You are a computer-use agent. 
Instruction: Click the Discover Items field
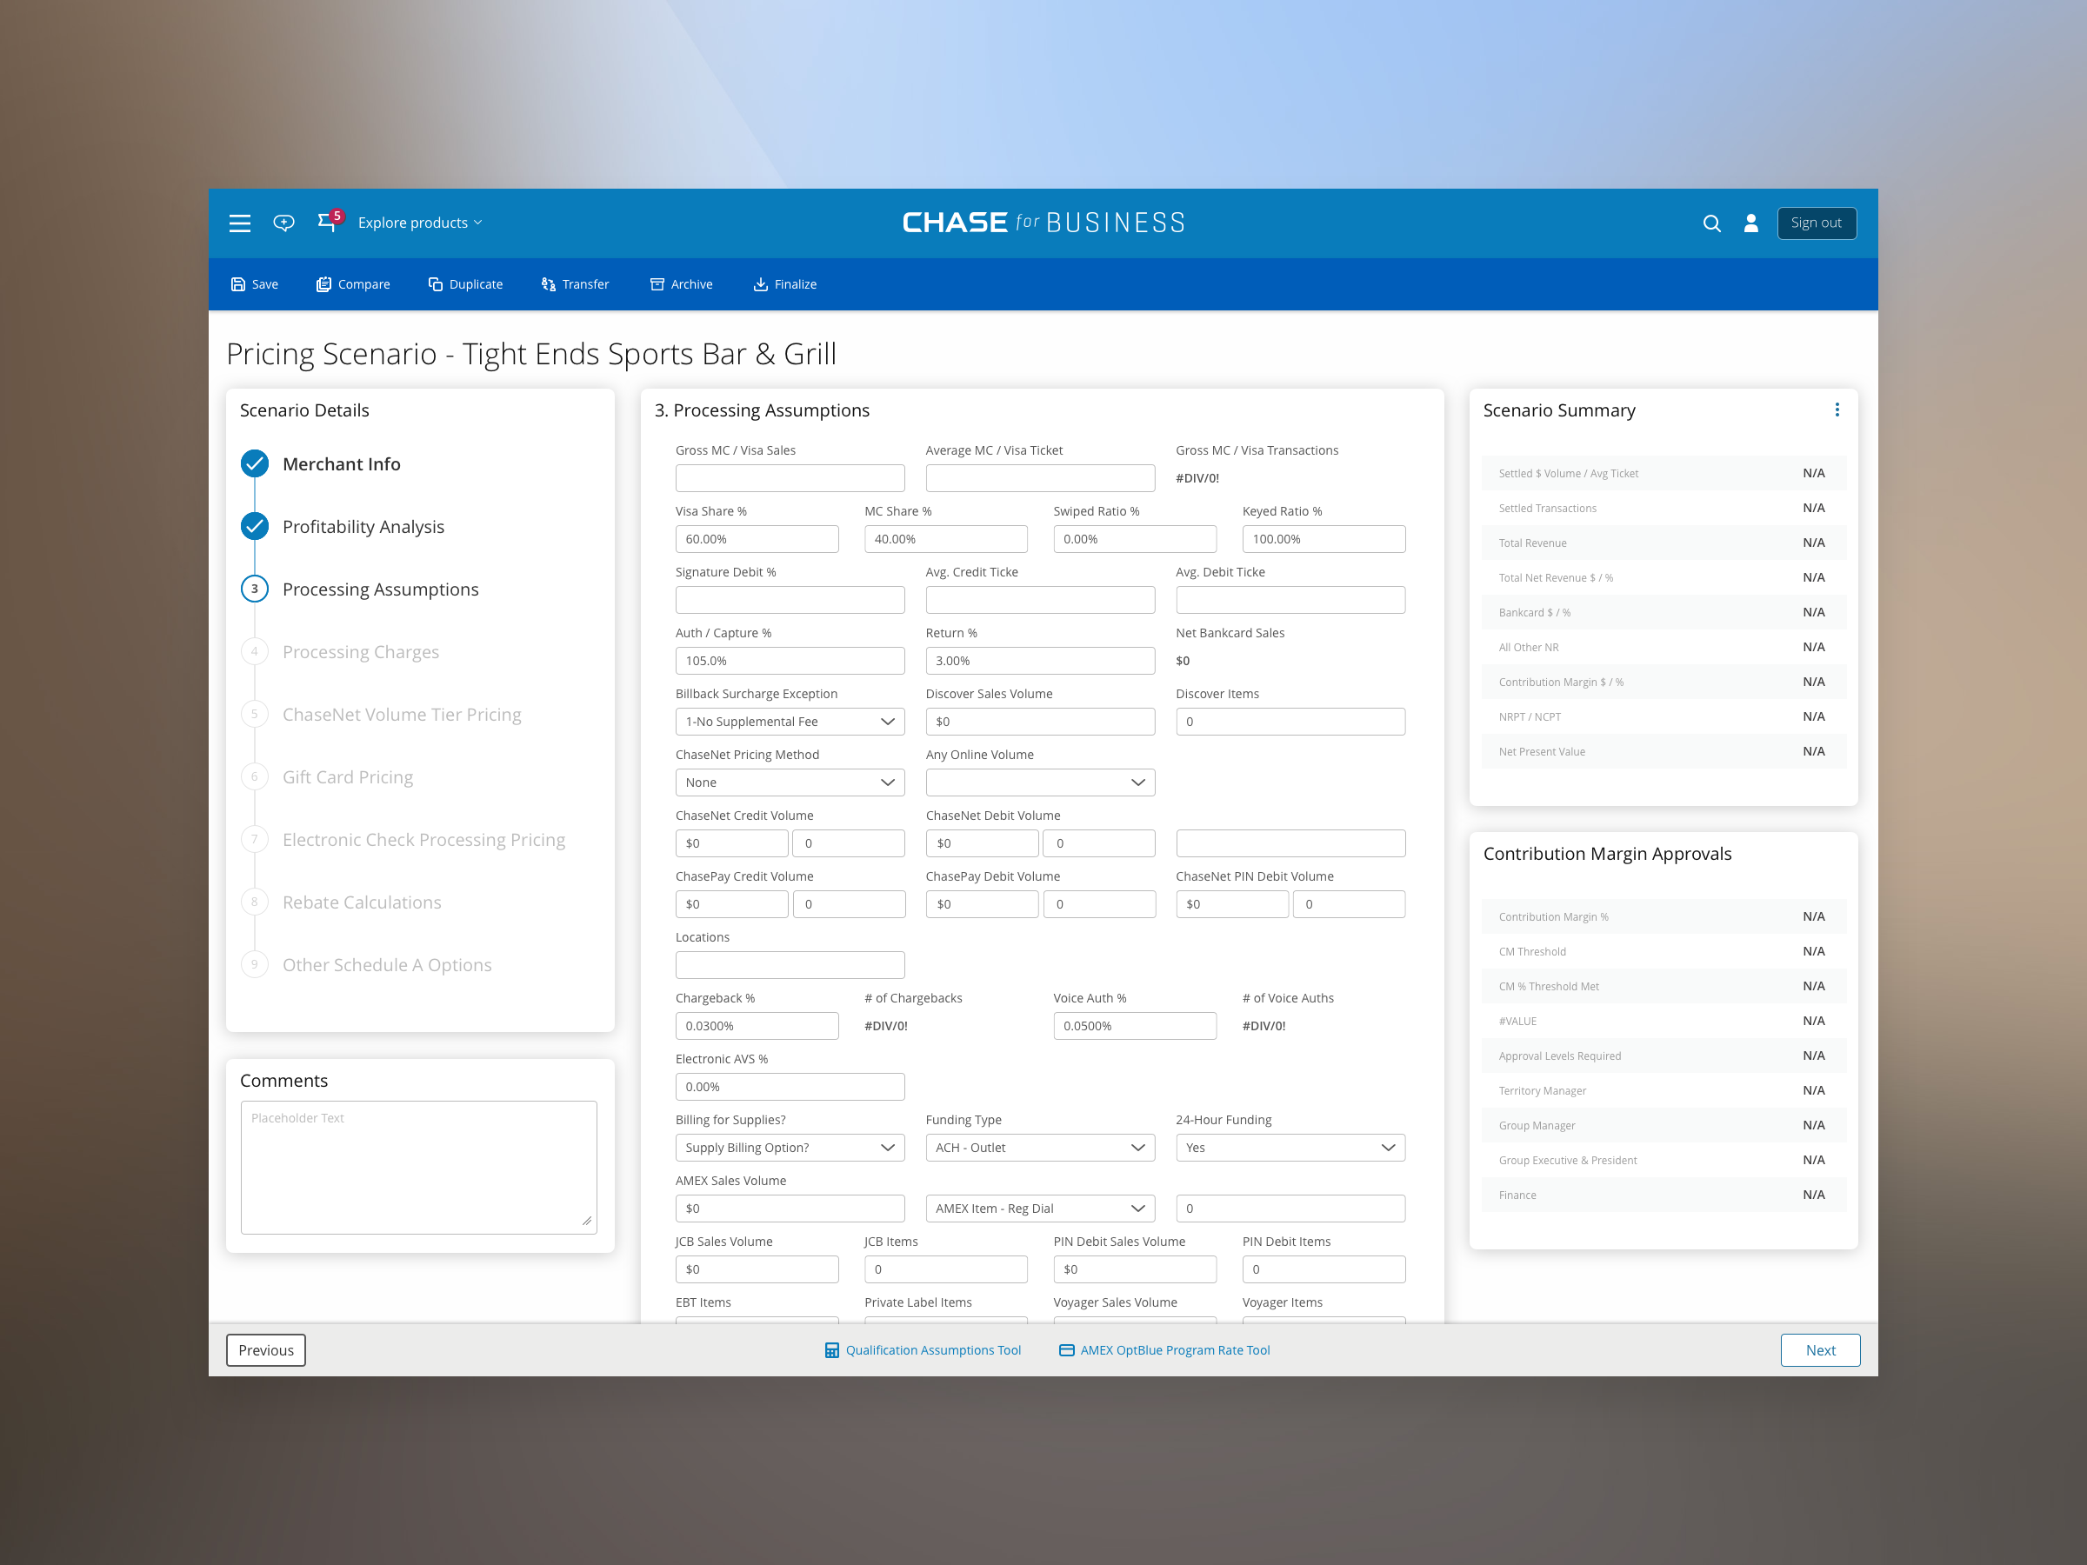[1290, 722]
